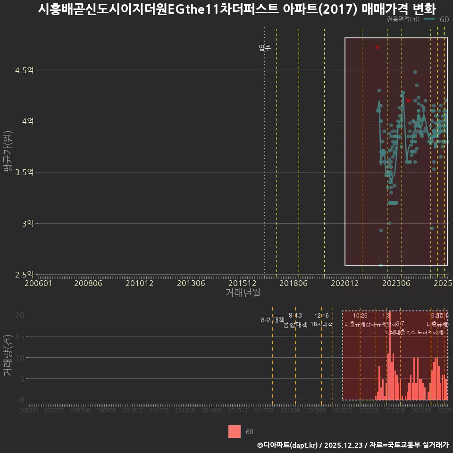The width and height of the screenshot is (453, 453).
Task: Click the red × marker near 4.2억
Action: click(408, 101)
